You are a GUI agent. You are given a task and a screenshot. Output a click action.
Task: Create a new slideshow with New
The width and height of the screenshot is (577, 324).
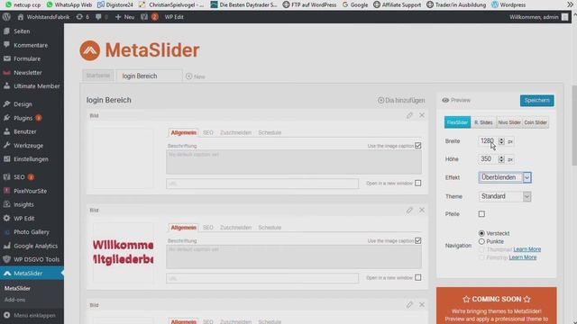pyautogui.click(x=196, y=76)
